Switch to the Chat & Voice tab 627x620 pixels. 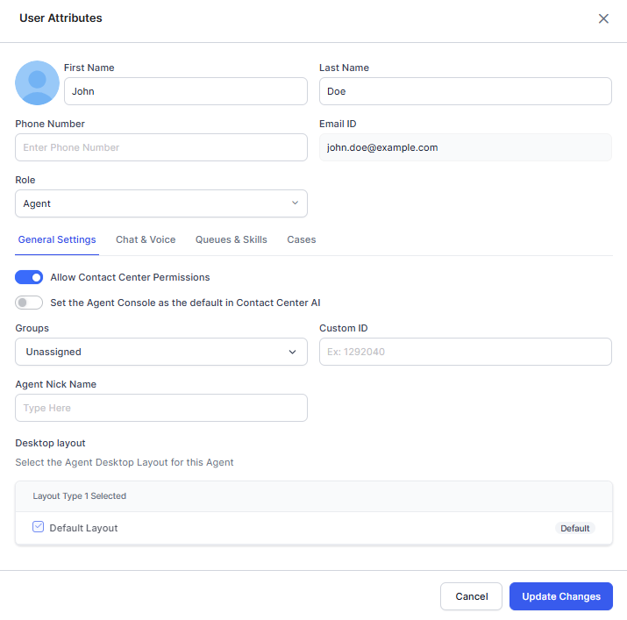pos(146,239)
